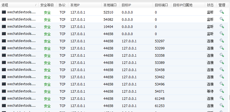230x112 pixels.
Task: Click target port value 53458
Action: (x=160, y=70)
